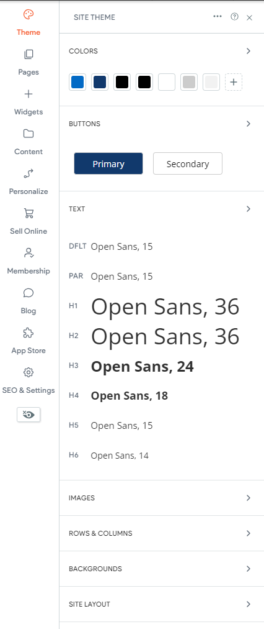
Task: Open the Content folder icon
Action: click(29, 134)
